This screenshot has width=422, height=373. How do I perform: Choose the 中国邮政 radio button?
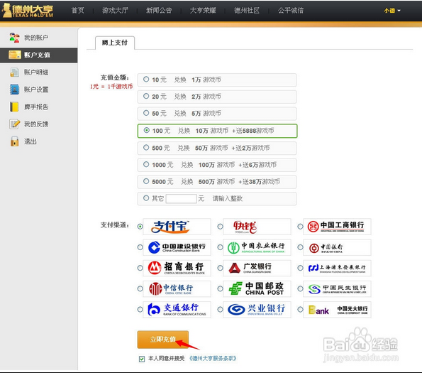[x=220, y=288]
